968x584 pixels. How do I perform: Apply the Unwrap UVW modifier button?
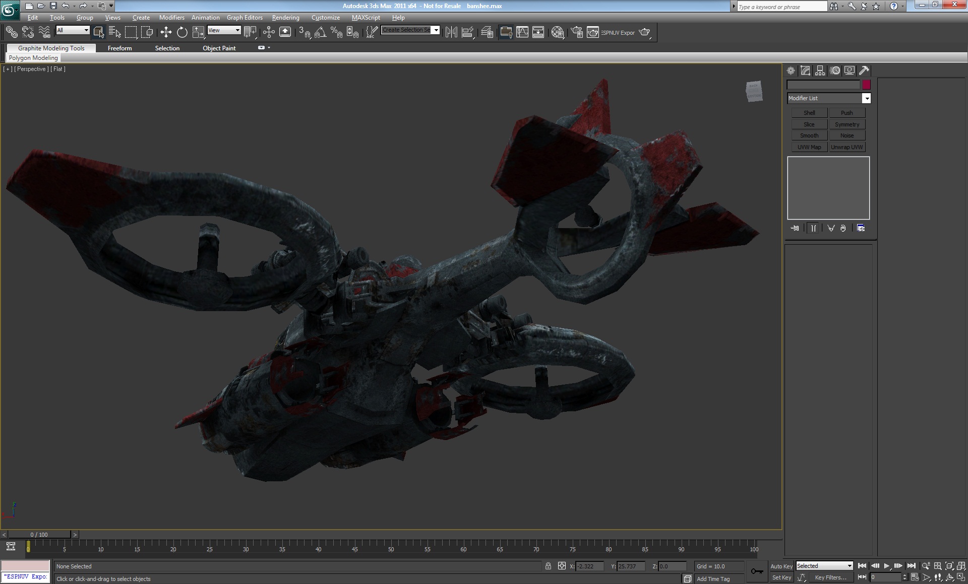point(847,147)
